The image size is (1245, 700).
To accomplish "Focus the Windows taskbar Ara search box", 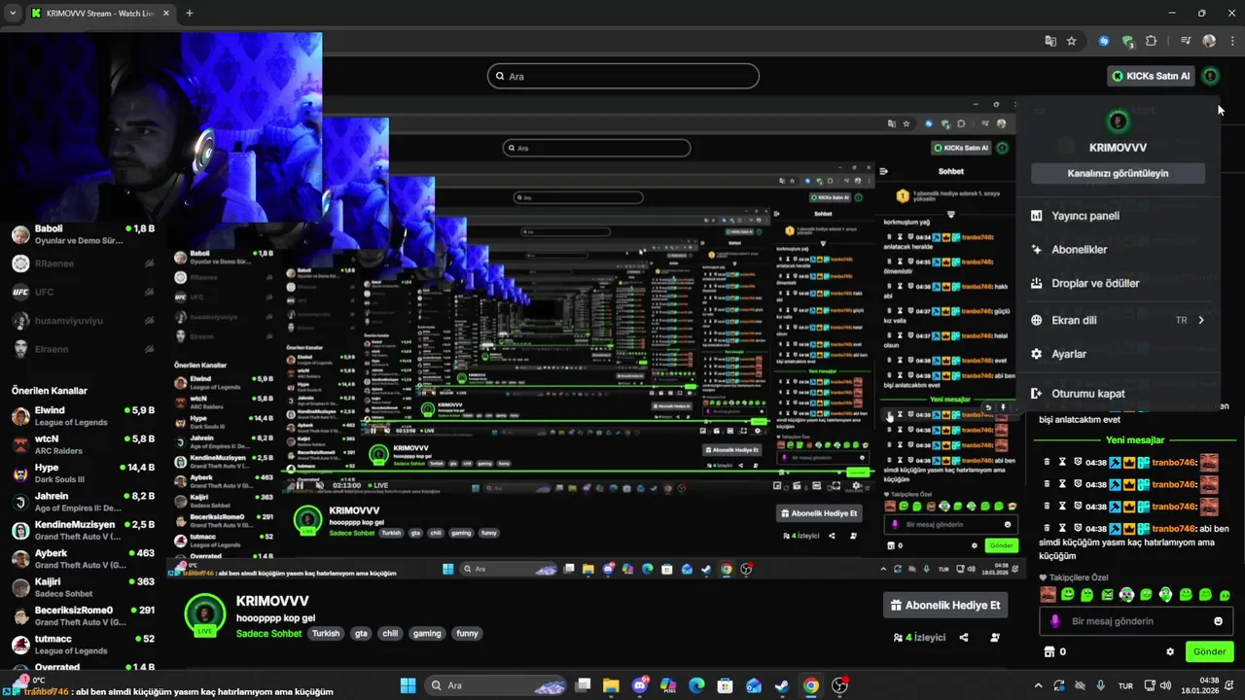I will pyautogui.click(x=495, y=685).
